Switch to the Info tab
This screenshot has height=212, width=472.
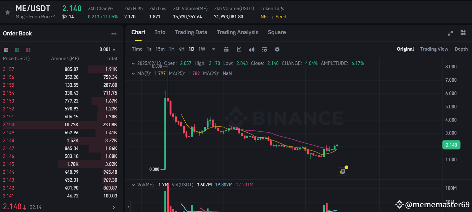[x=160, y=32]
